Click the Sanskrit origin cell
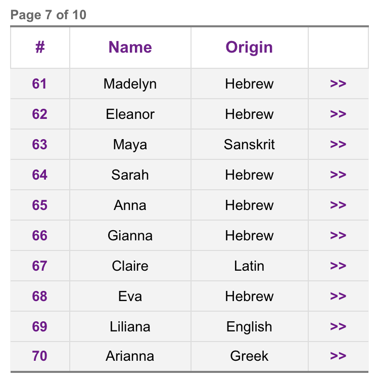The width and height of the screenshot is (379, 381). (249, 145)
